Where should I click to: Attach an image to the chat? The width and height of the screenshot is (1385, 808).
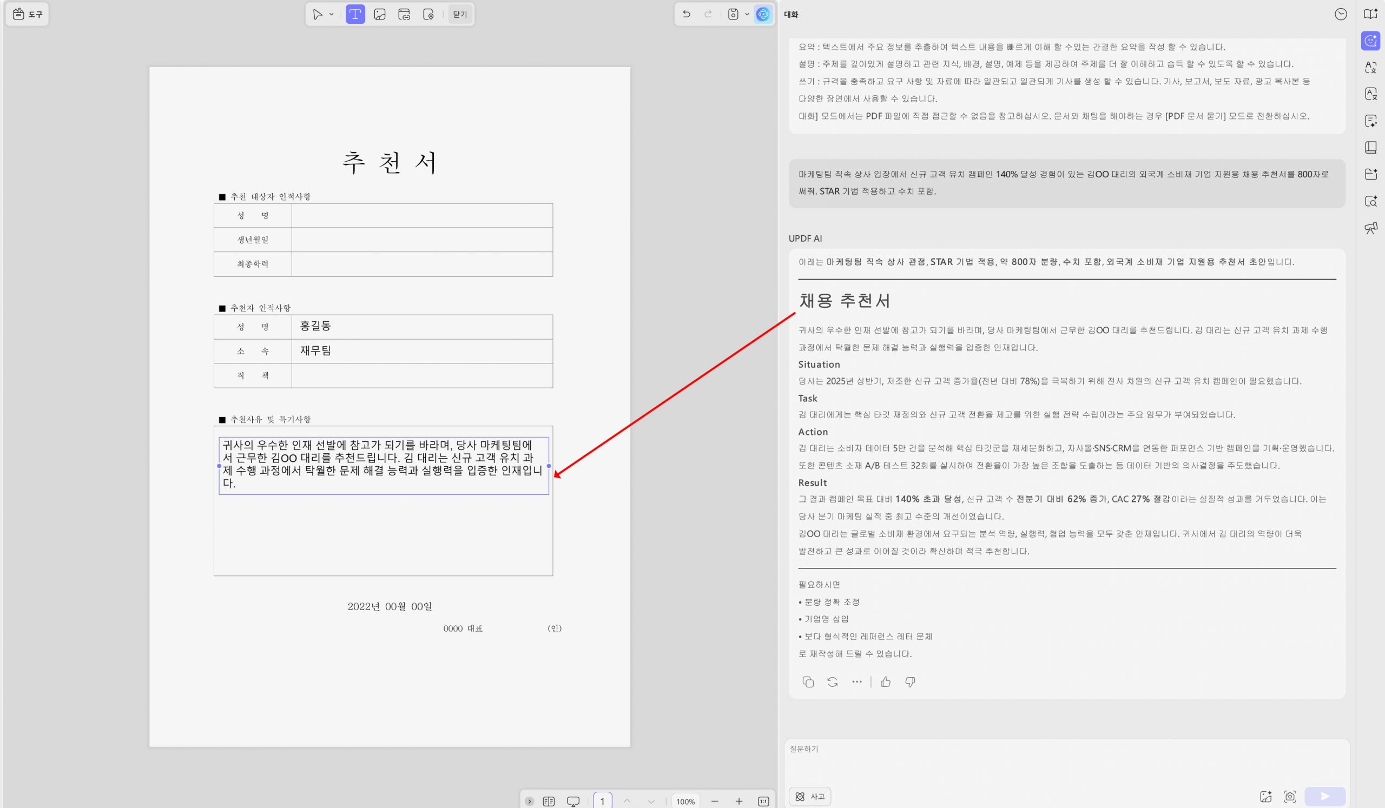coord(1266,797)
